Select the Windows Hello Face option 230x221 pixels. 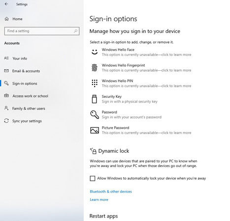point(141,52)
